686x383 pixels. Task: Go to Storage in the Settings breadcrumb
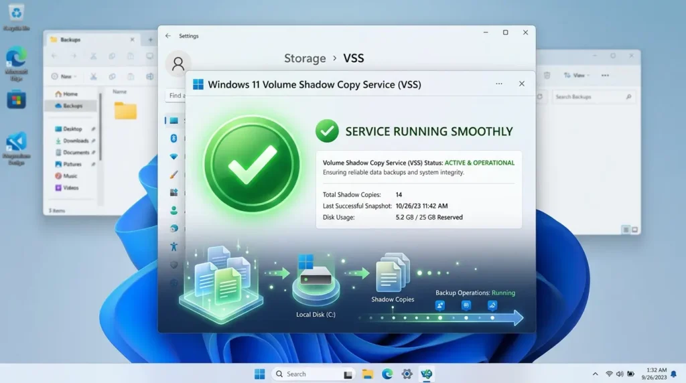tap(305, 58)
